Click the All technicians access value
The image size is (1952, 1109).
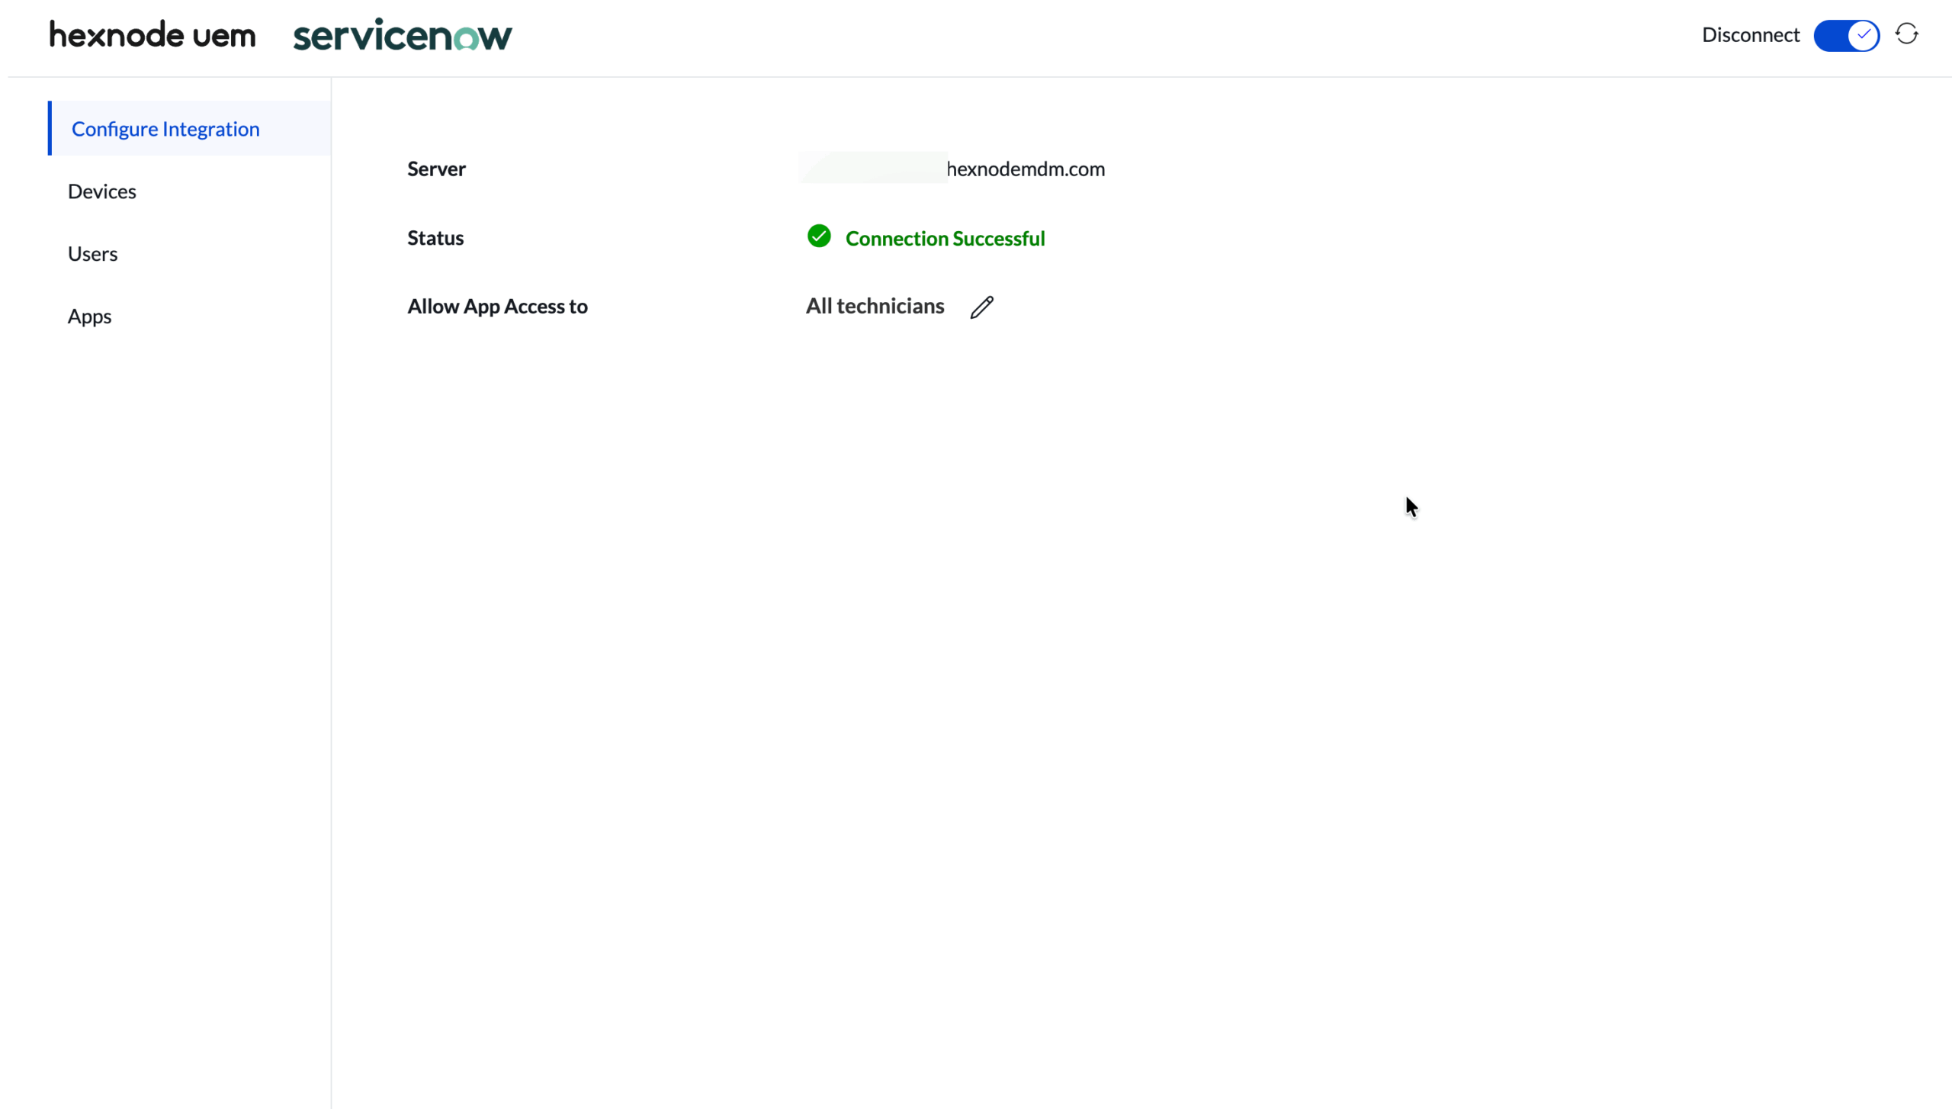pos(875,306)
